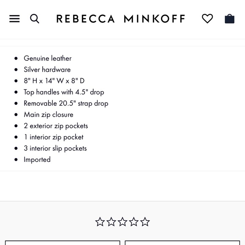The height and width of the screenshot is (245, 245).
Task: Select the fourth rating star
Action: click(134, 222)
